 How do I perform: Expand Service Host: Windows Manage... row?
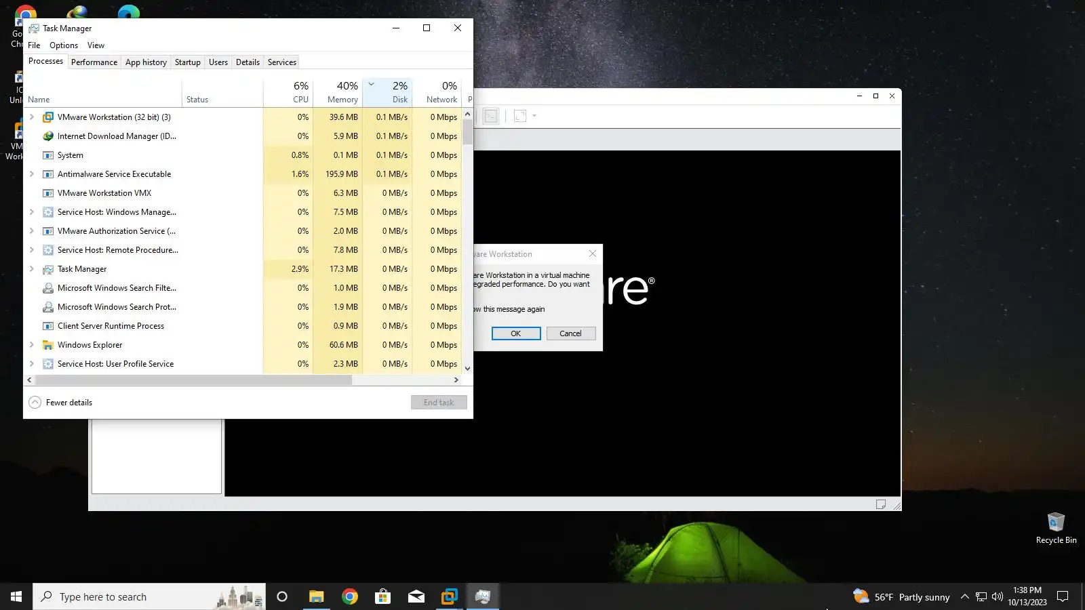32,212
